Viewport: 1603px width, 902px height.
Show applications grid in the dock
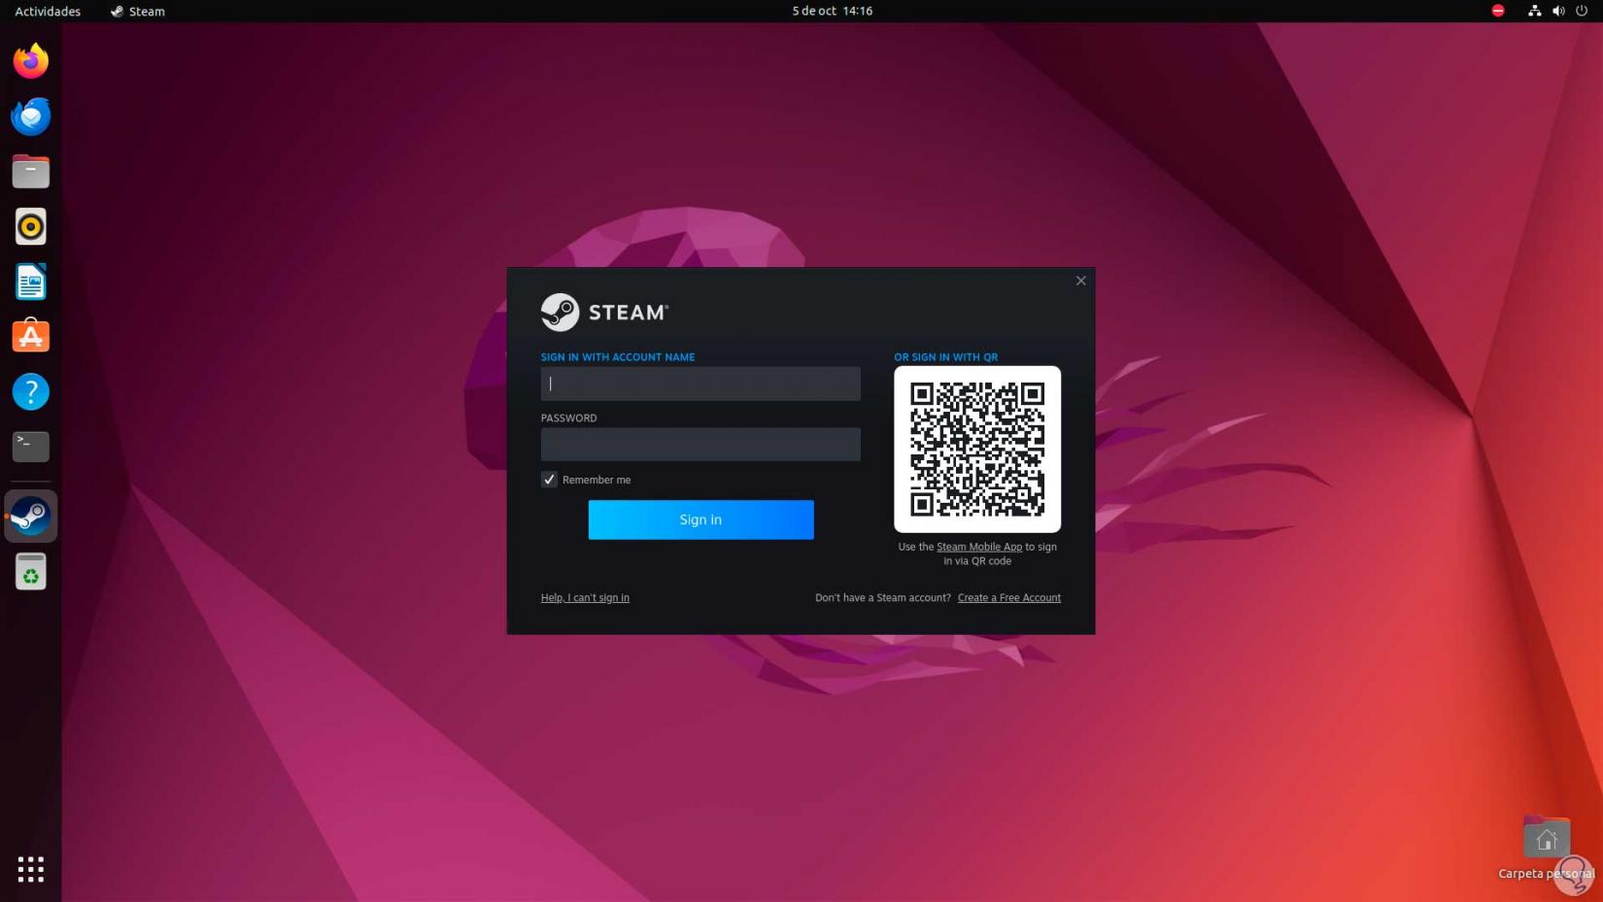click(31, 869)
